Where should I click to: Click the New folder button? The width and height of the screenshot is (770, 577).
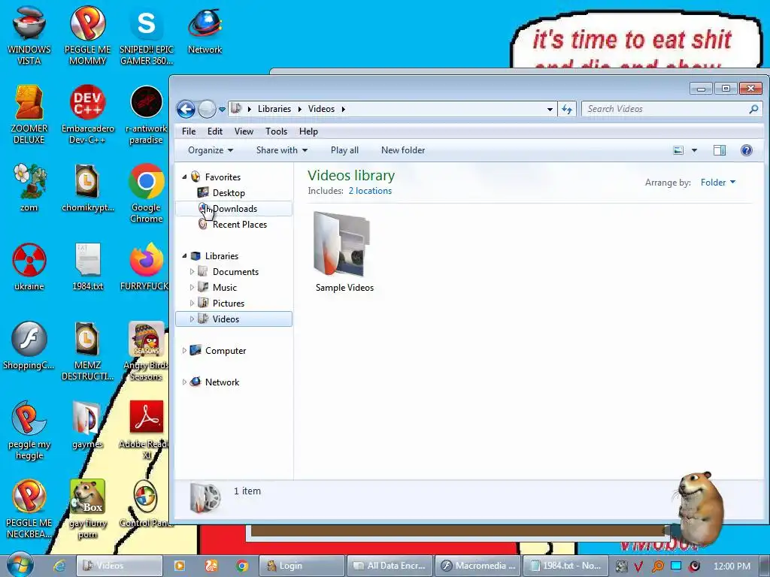coord(403,150)
